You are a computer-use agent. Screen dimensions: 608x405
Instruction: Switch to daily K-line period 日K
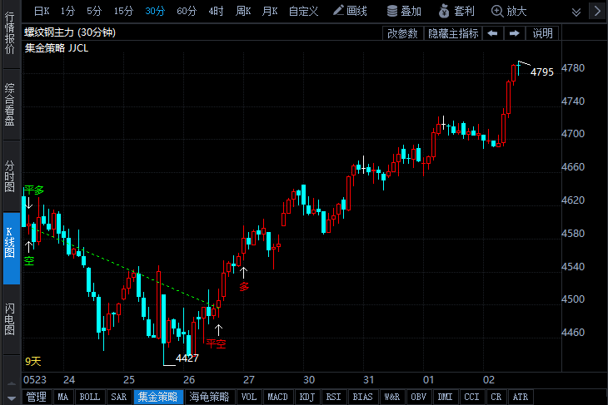coord(42,12)
